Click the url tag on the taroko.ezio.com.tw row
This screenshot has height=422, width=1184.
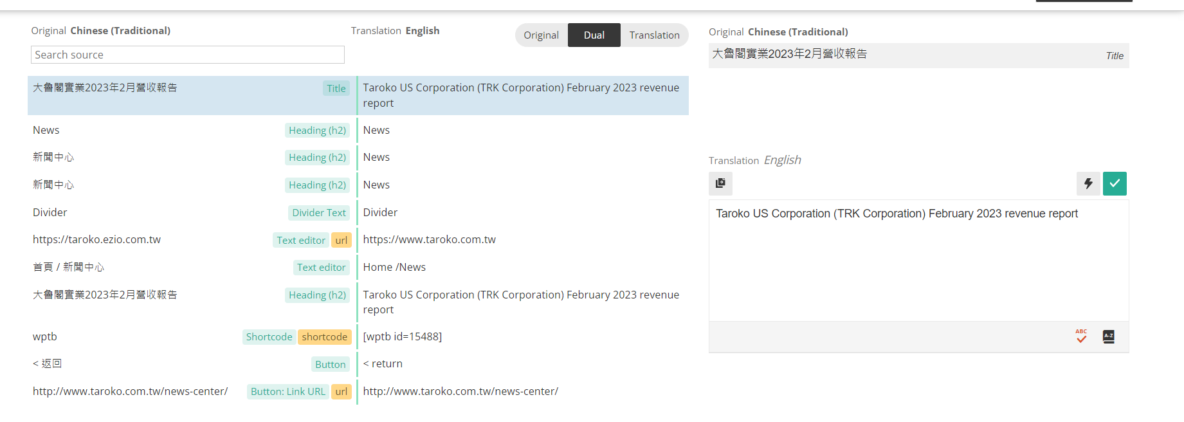(342, 241)
